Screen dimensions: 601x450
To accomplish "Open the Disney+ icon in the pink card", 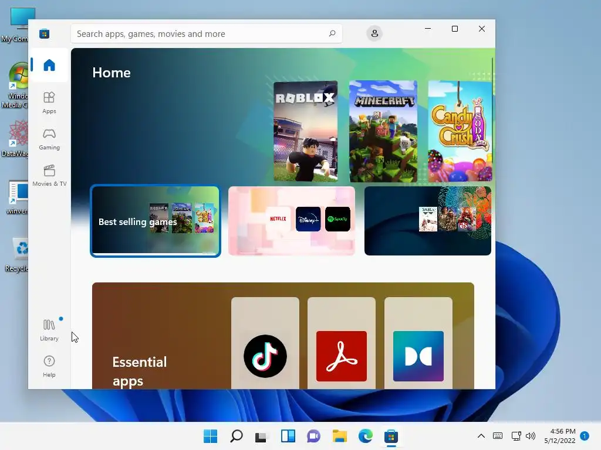I will [308, 219].
